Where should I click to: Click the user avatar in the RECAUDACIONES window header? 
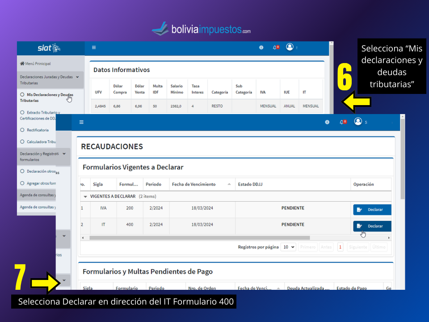(358, 121)
